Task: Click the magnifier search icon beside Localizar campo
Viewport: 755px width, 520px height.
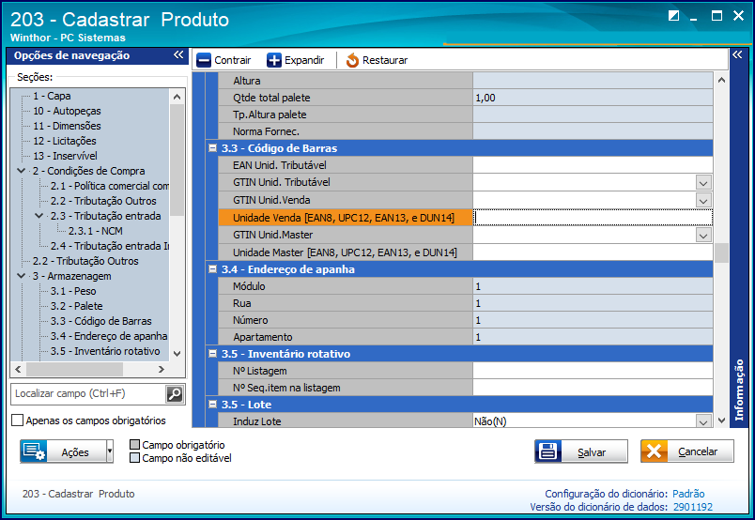Action: tap(175, 394)
